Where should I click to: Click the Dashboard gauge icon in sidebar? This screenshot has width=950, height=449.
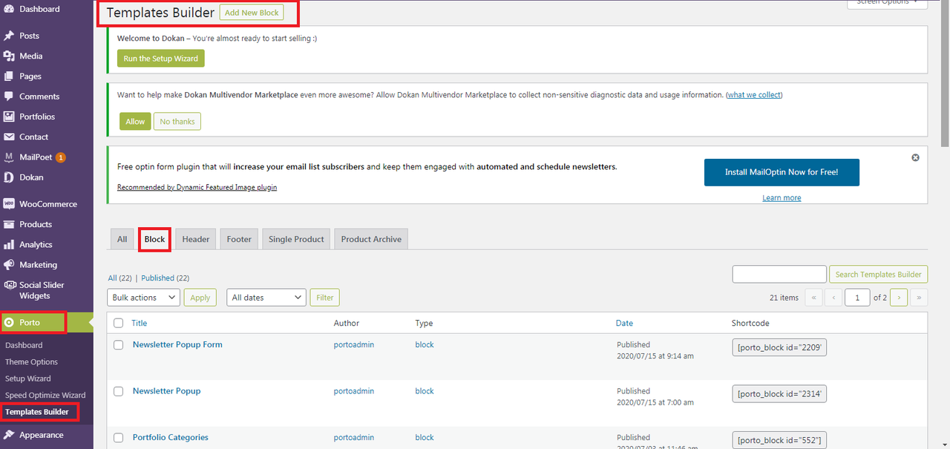(x=9, y=9)
